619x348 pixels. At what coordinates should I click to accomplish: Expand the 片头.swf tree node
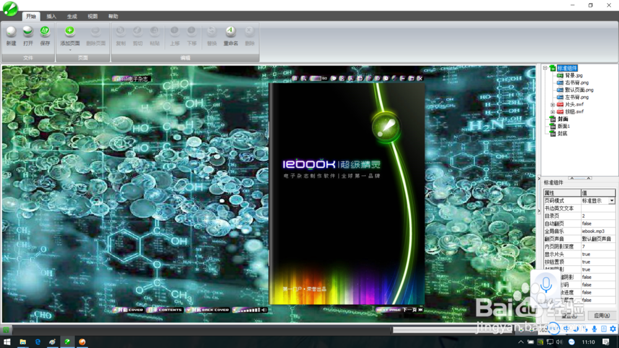(x=553, y=104)
